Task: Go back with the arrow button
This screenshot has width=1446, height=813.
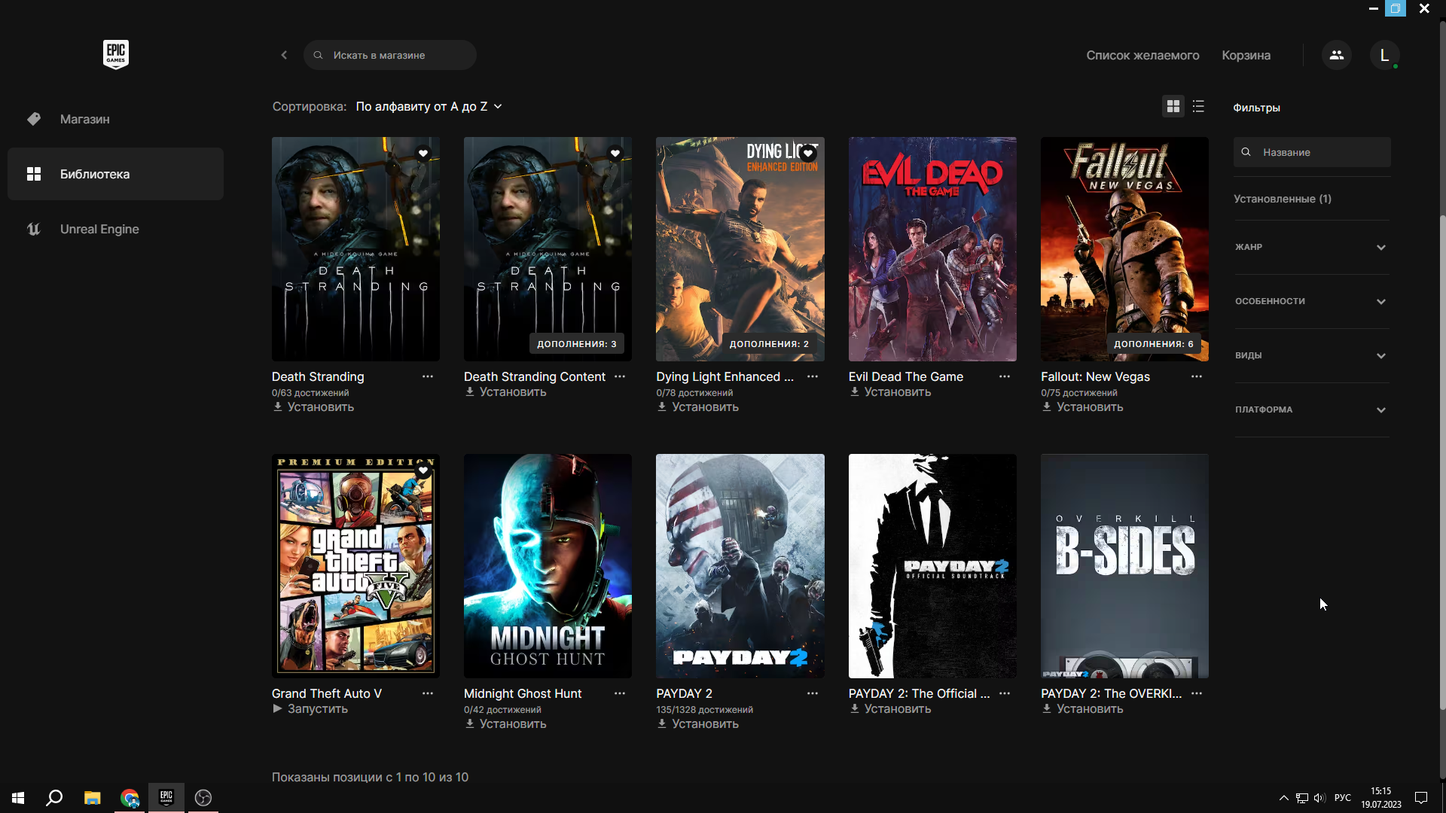Action: (x=284, y=55)
